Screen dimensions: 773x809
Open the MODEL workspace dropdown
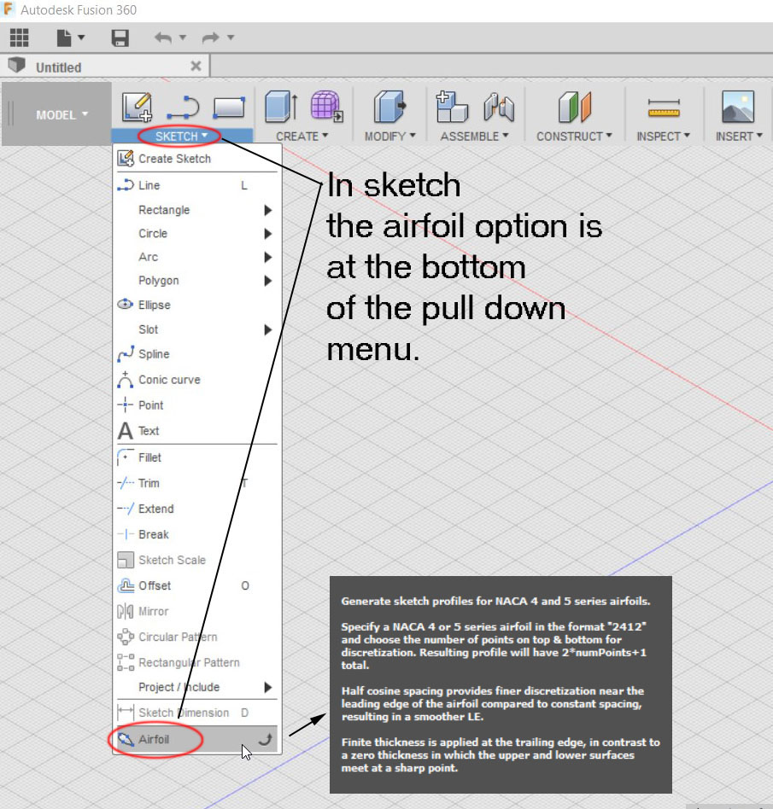click(61, 114)
